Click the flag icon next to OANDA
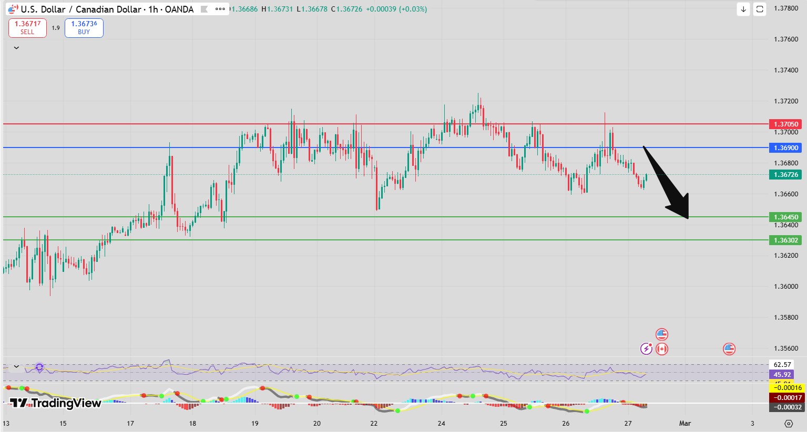This screenshot has height=432, width=807. [x=204, y=9]
